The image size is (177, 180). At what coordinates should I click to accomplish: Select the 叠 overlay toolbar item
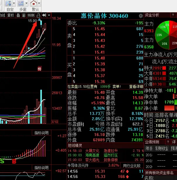point(18,15)
